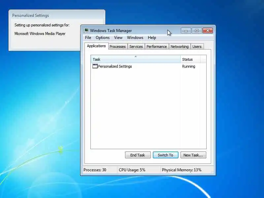The image size is (264, 198).
Task: Open the View menu
Action: pyautogui.click(x=118, y=38)
